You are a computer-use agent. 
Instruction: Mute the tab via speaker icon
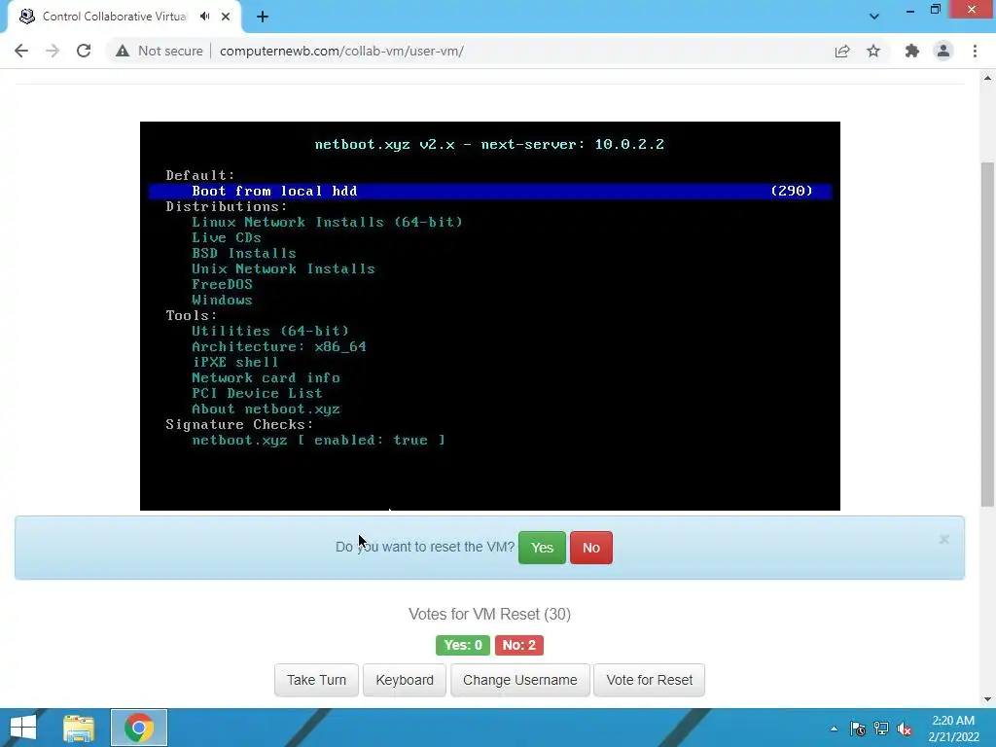click(204, 17)
